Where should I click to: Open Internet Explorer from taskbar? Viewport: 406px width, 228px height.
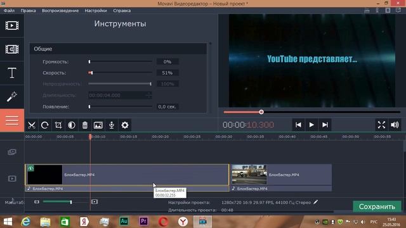point(25,222)
